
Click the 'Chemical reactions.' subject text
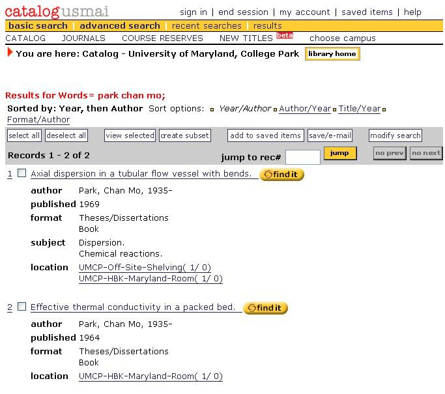click(x=121, y=253)
